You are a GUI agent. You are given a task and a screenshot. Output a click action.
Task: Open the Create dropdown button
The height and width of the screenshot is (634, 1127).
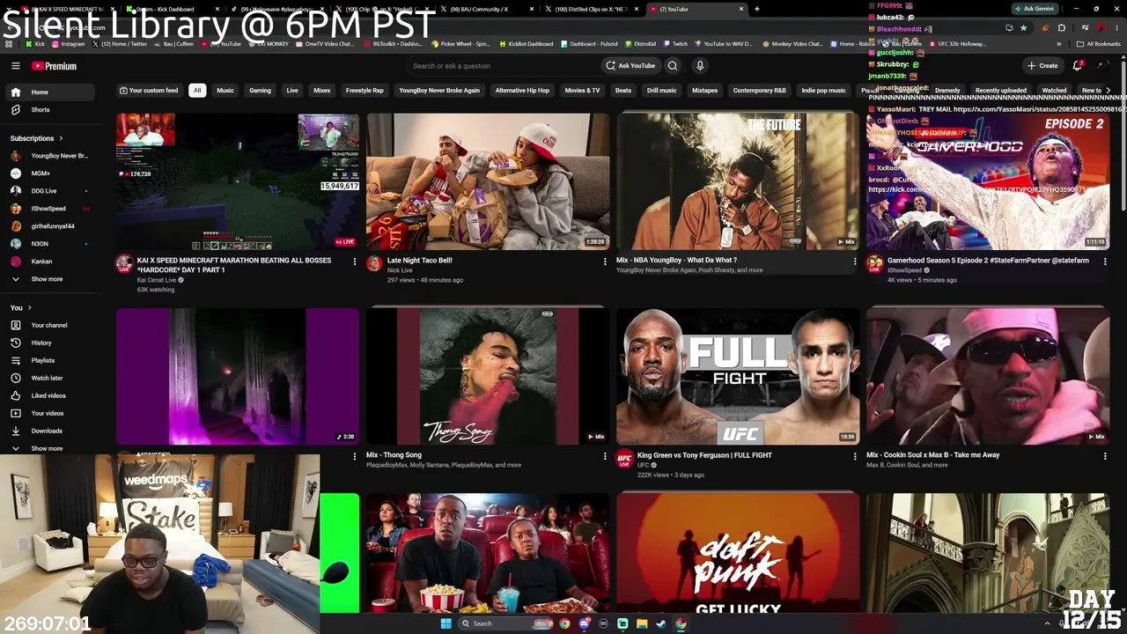[x=1042, y=66]
